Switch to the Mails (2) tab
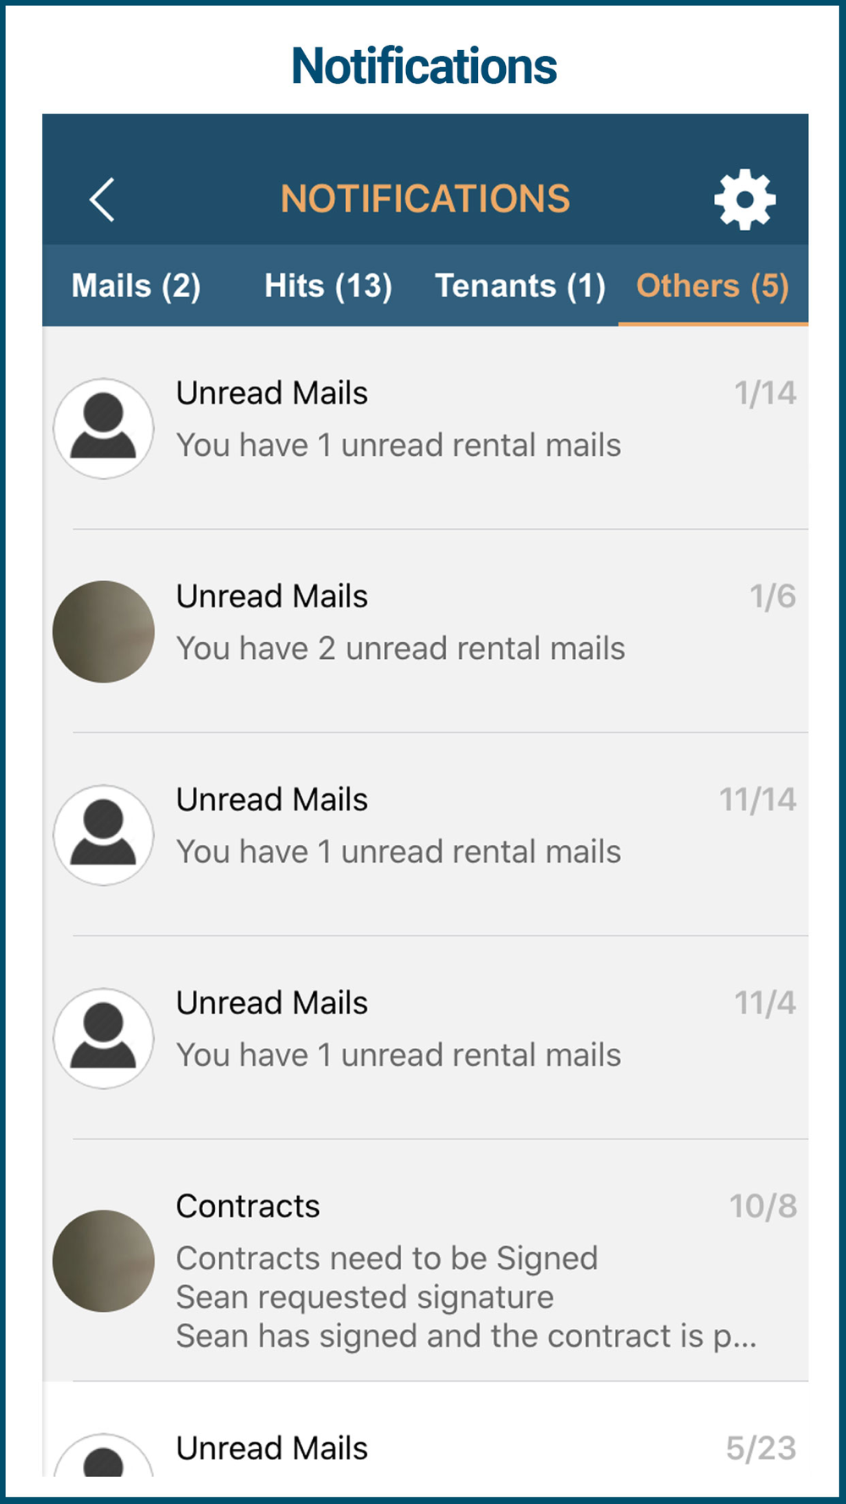 click(136, 286)
